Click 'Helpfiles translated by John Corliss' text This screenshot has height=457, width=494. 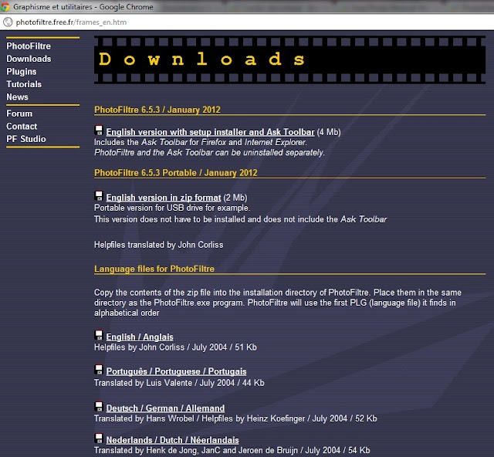(158, 245)
